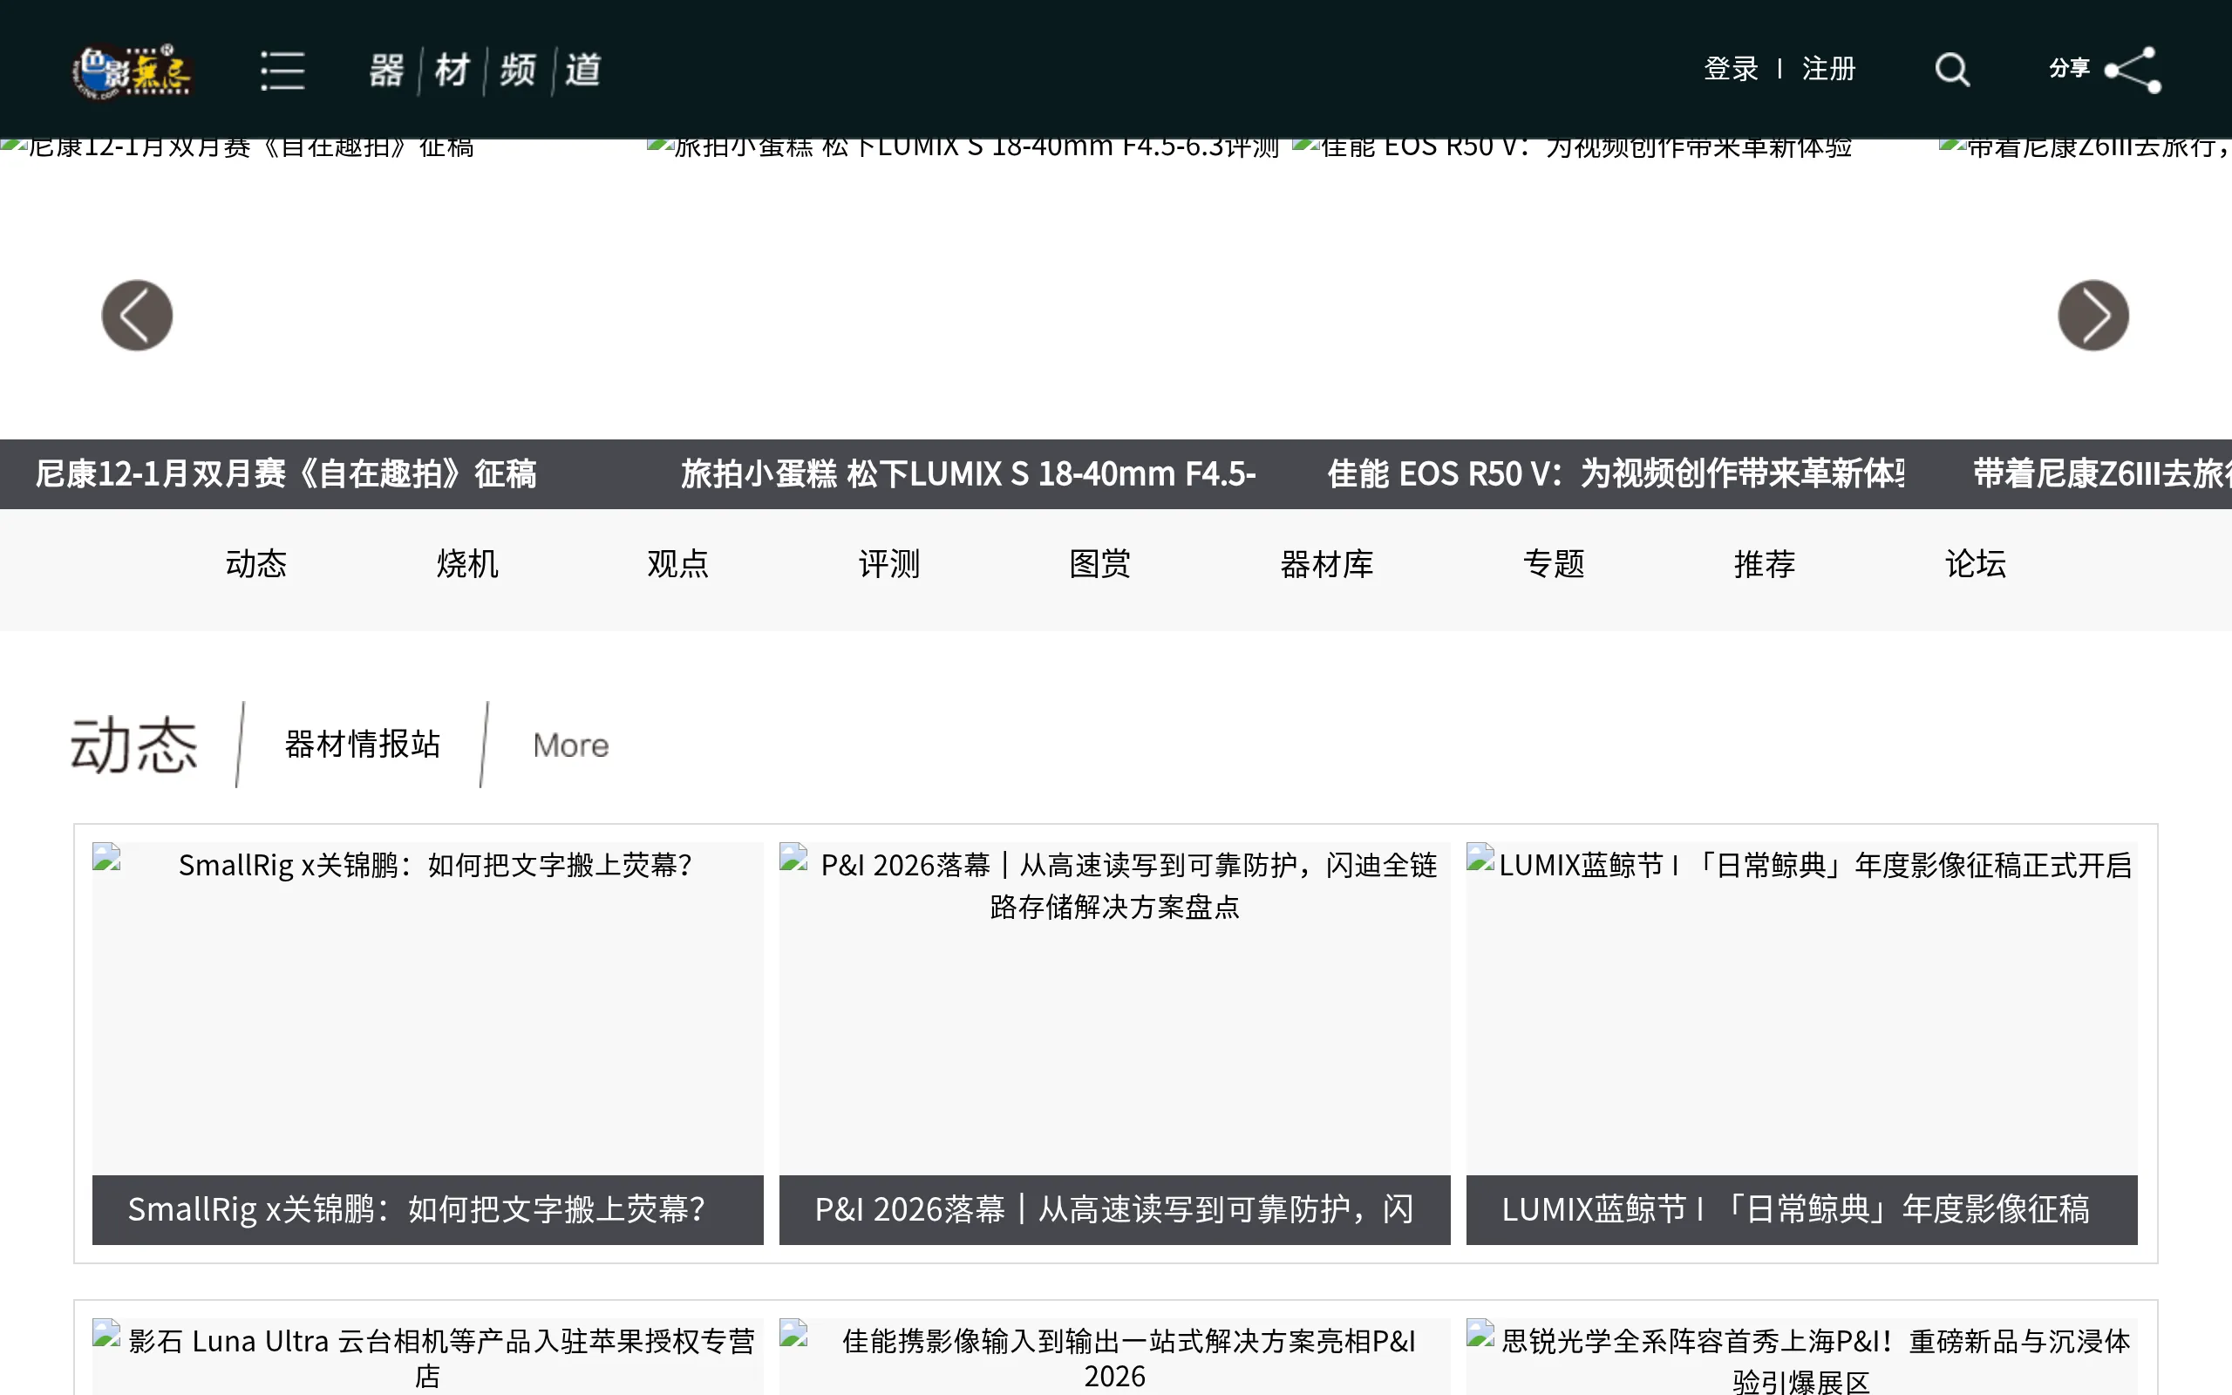Open the LUMIX蓝鲸节 article thumbnail
This screenshot has width=2232, height=1395.
1801,1008
